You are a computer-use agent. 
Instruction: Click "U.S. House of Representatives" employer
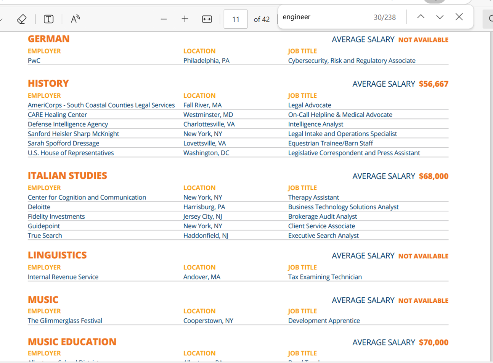[71, 153]
